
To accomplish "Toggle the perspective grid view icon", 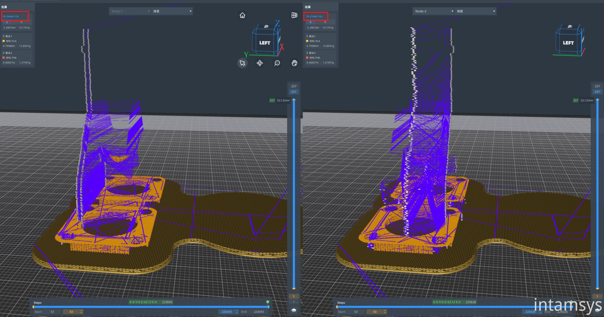I will (294, 15).
